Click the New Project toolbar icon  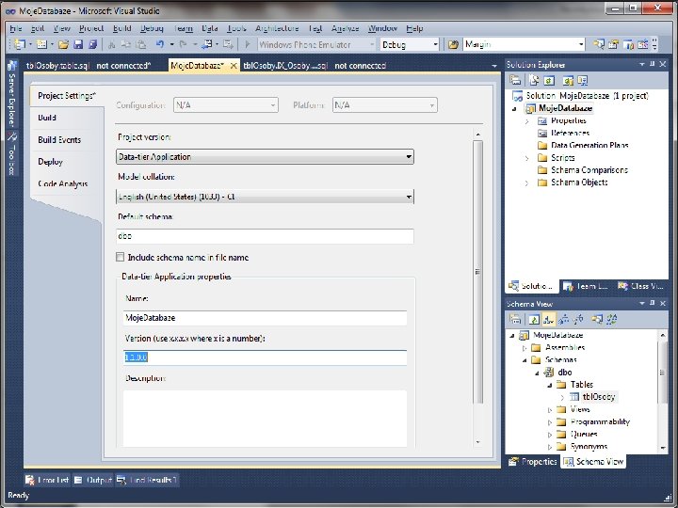pos(20,44)
